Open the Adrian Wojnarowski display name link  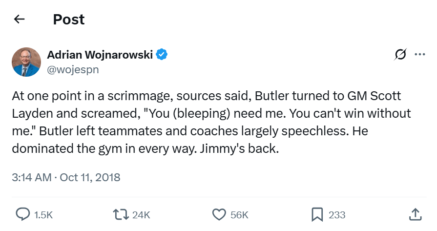(x=100, y=55)
